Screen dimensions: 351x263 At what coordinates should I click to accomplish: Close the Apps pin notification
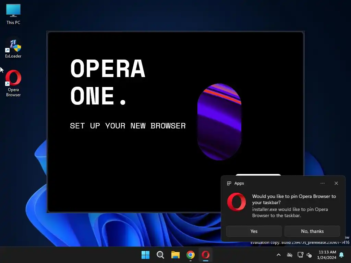point(336,183)
